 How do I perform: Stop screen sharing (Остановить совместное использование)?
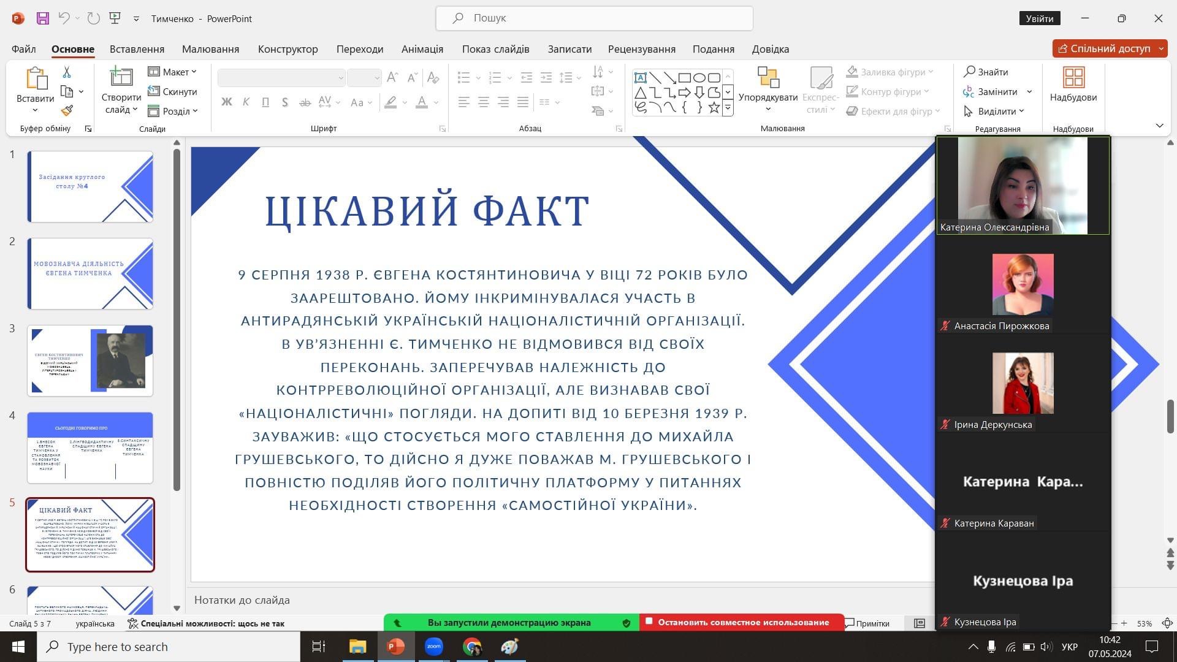tap(742, 622)
